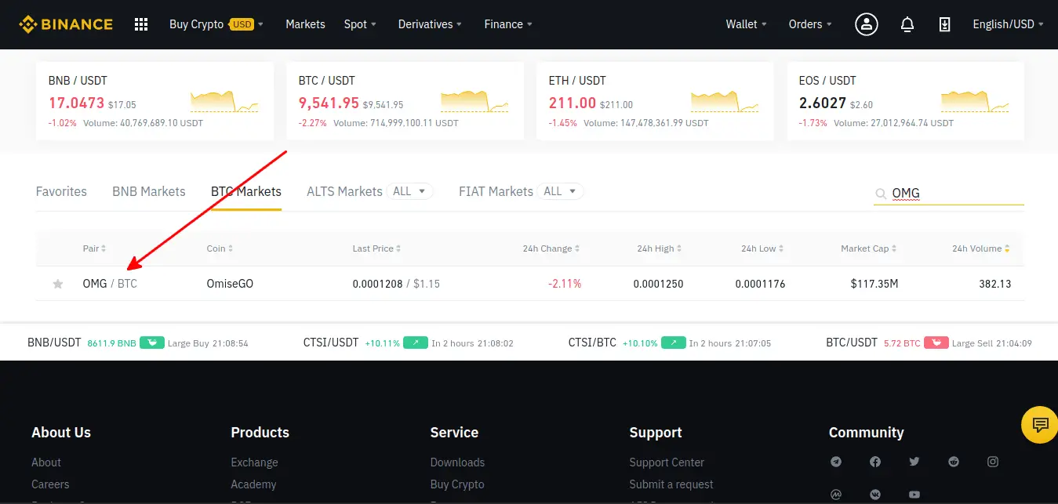The image size is (1058, 504).
Task: Open Binance VK icon
Action: pos(875,495)
